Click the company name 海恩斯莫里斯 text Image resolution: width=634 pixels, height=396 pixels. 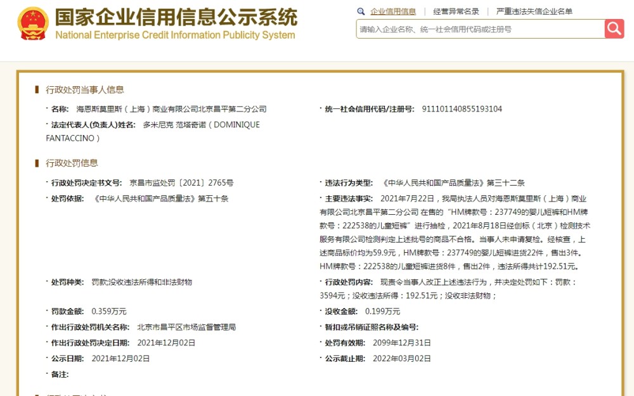(x=171, y=109)
